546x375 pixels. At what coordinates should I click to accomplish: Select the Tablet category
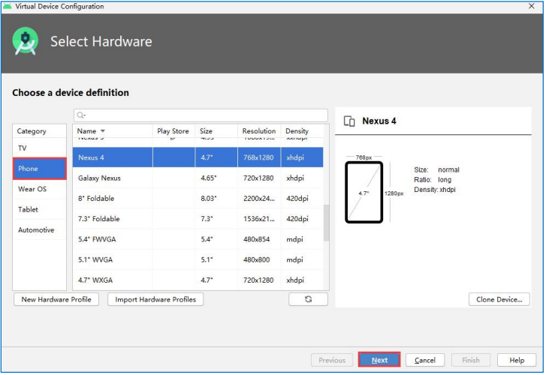[x=40, y=210]
